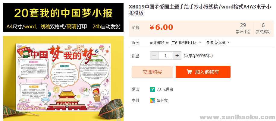Open the 交易成功 6 transactions count
Image resolution: width=276 pixels, height=121 pixels.
263,28
